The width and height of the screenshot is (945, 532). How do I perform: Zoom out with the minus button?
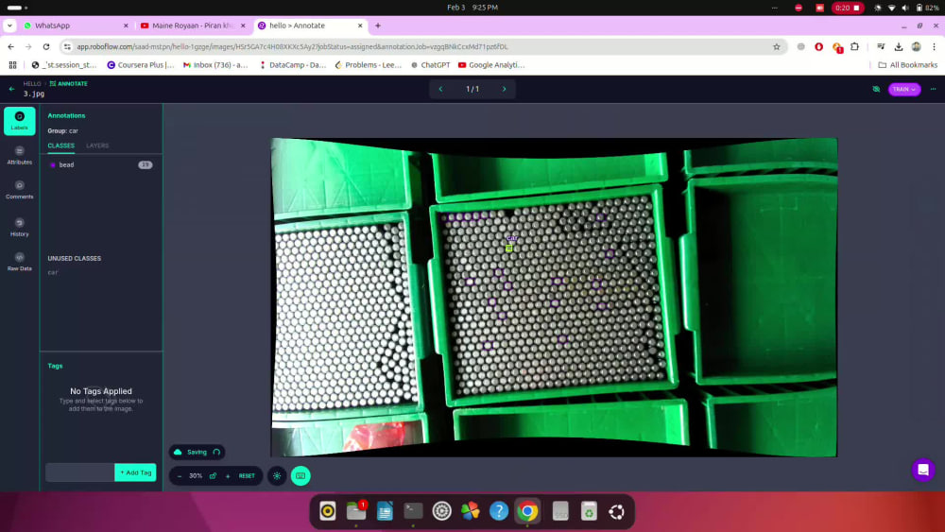(x=179, y=476)
